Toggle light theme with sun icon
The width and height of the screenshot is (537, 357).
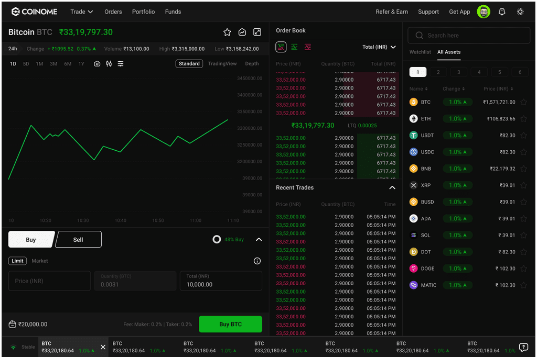(520, 12)
